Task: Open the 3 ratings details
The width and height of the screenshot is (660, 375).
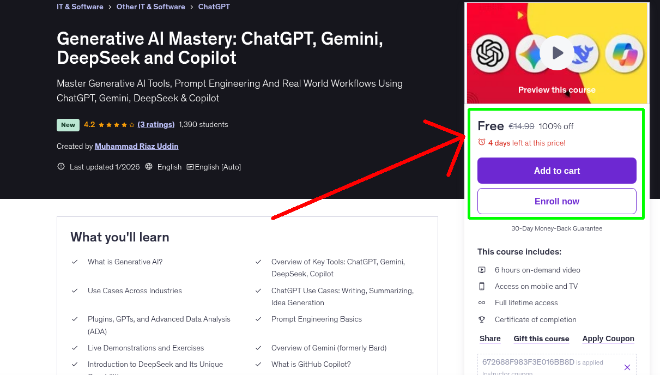Action: 156,124
